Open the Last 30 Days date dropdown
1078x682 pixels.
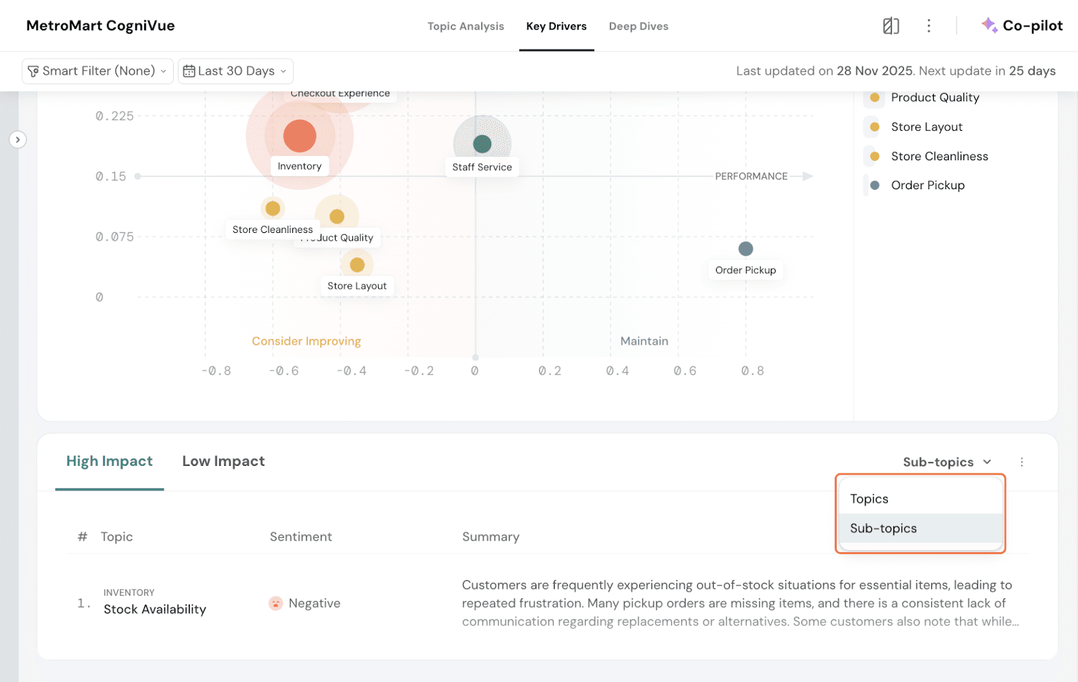click(x=236, y=71)
